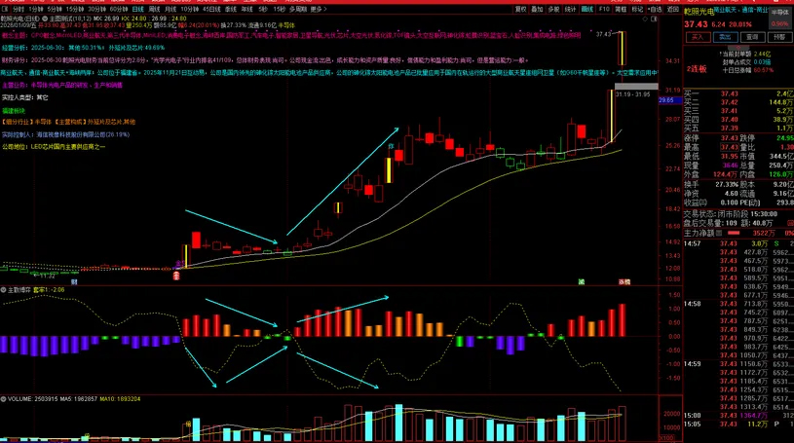The image size is (794, 443).
Task: Click the panel toggle icon beside the diamond
Action: pyautogui.click(x=654, y=18)
